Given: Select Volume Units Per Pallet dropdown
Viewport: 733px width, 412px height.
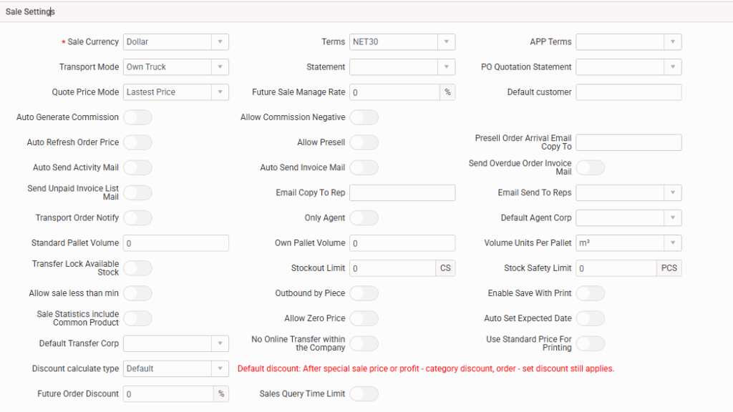Looking at the screenshot, I should tap(628, 243).
